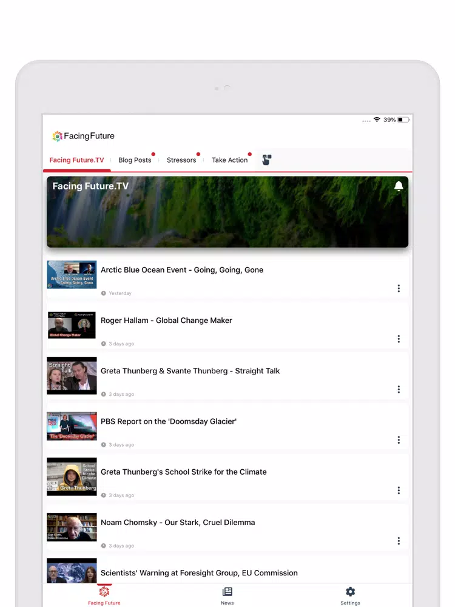Open more options for Roger Hallam item
455x607 pixels.
tap(399, 339)
